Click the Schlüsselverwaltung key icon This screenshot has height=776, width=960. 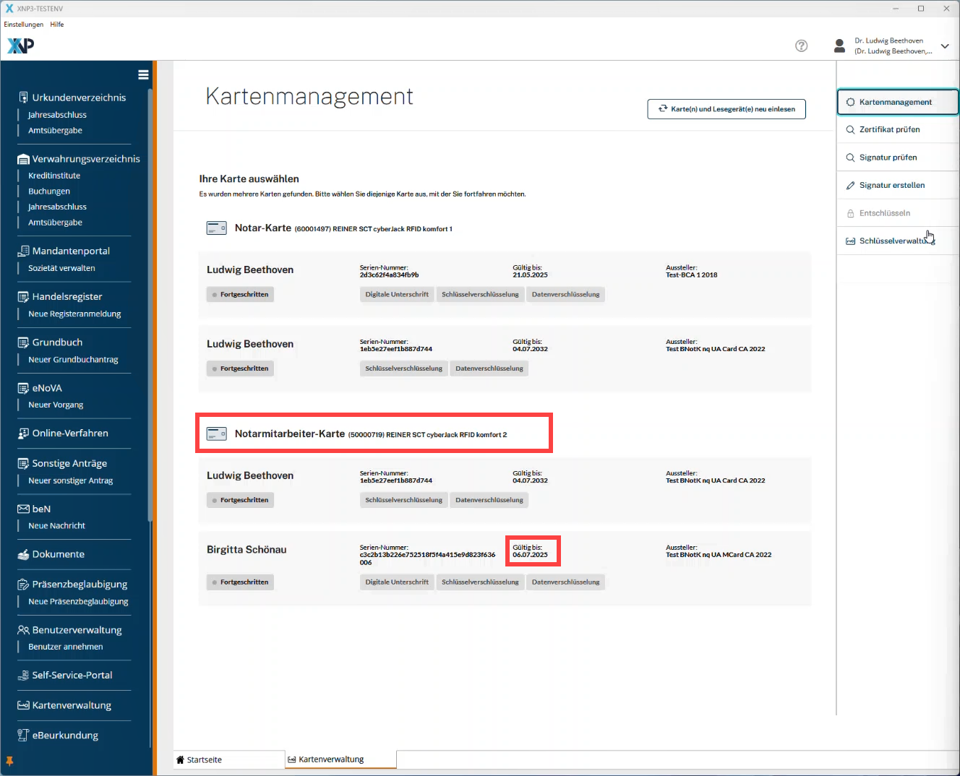tap(850, 241)
